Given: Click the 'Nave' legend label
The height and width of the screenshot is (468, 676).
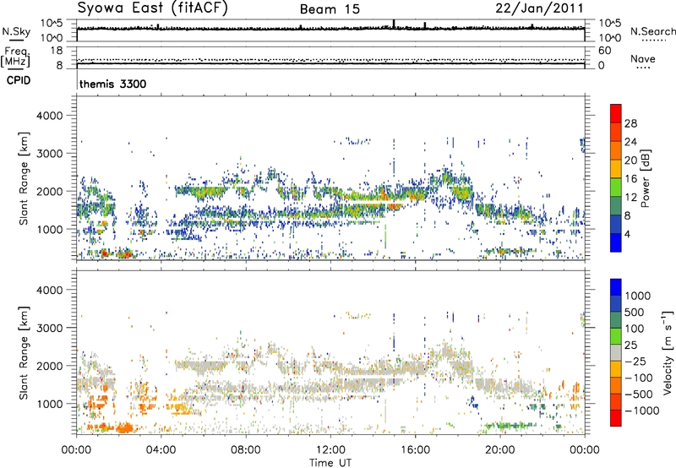Looking at the screenshot, I should pyautogui.click(x=643, y=59).
